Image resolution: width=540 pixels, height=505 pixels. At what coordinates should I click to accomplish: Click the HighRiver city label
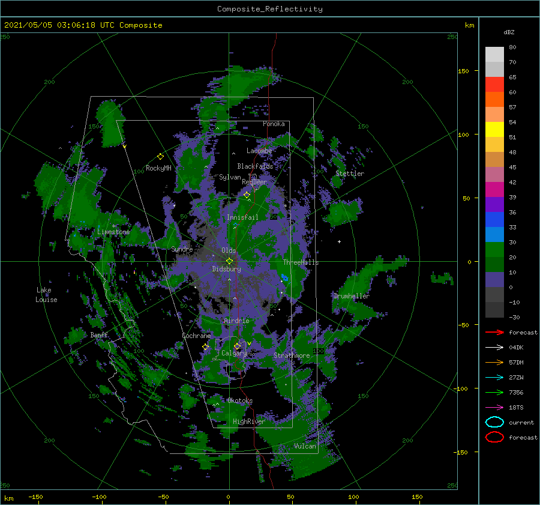click(x=249, y=422)
